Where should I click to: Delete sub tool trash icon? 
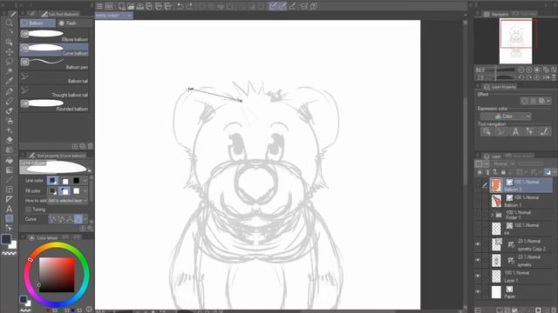pyautogui.click(x=90, y=146)
